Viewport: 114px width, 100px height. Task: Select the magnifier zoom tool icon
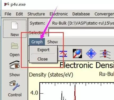77,53
